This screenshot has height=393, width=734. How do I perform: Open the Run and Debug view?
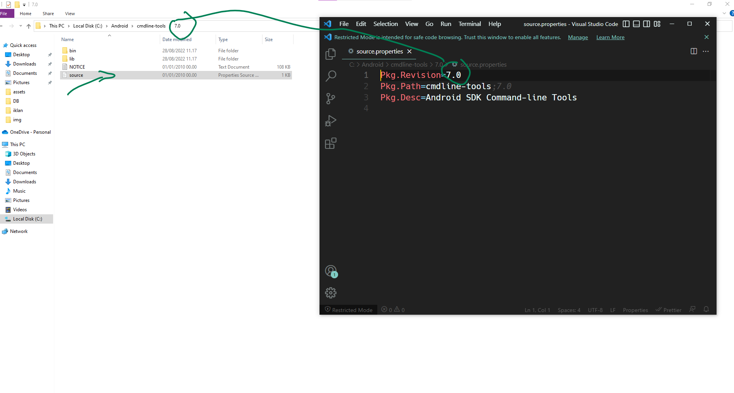(x=330, y=121)
